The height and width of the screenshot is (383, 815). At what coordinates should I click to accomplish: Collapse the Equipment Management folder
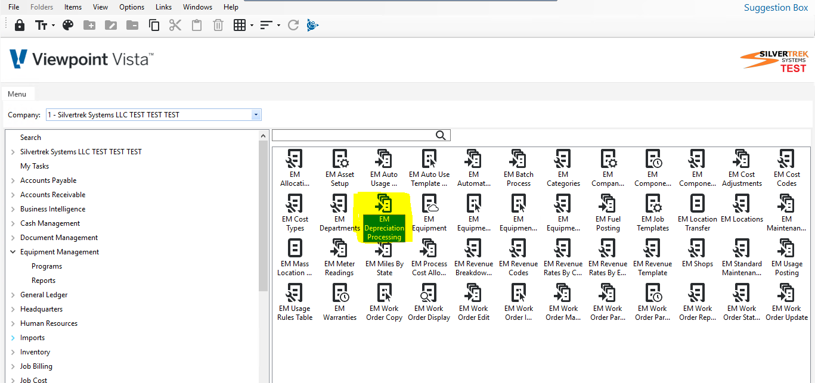pyautogui.click(x=13, y=252)
